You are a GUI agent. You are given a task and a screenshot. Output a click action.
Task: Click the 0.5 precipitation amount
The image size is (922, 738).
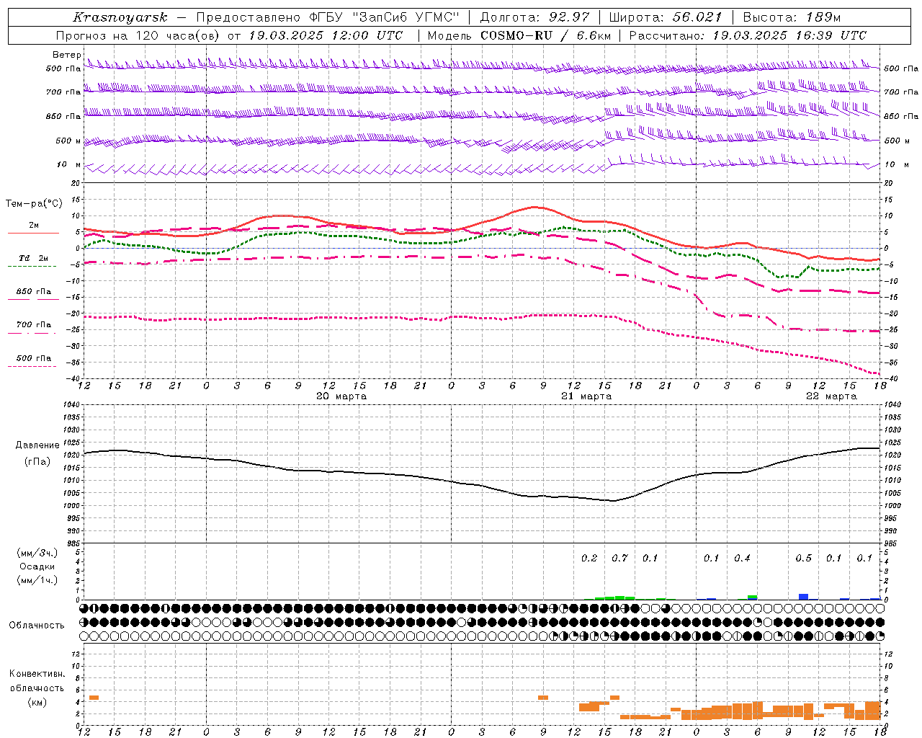point(803,558)
